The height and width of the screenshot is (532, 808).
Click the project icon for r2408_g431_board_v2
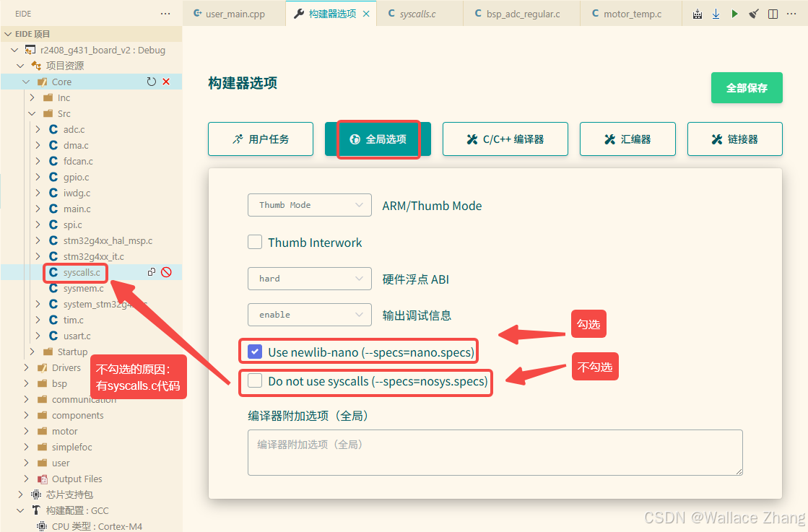pos(30,50)
